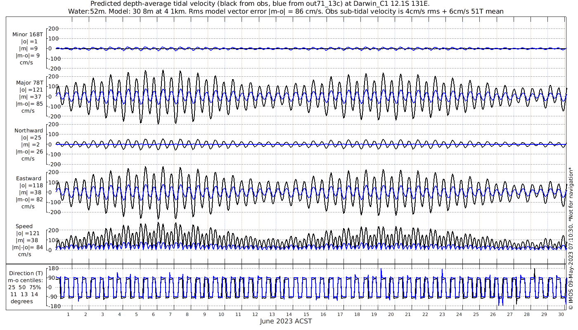Click the 'Direction (T)' panel label
The width and height of the screenshot is (578, 330).
tap(26, 273)
